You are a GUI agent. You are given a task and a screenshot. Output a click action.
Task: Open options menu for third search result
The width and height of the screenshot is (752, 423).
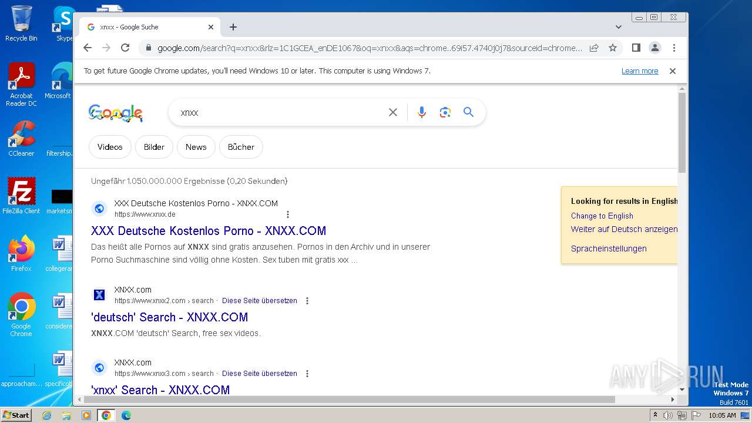pyautogui.click(x=307, y=374)
